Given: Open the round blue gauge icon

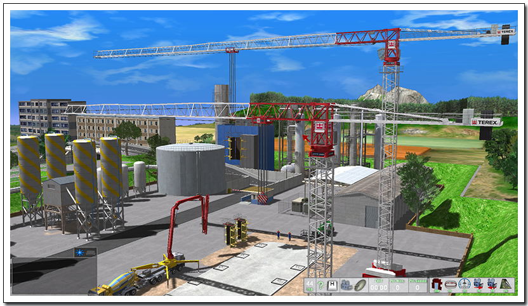Looking at the screenshot, I should pyautogui.click(x=465, y=286).
